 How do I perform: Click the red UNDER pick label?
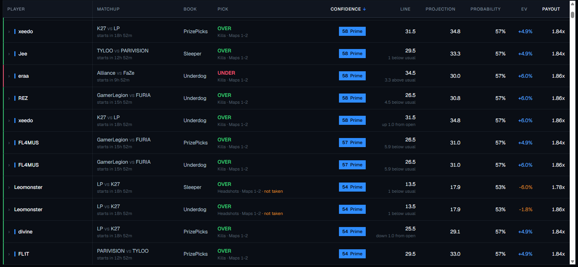(226, 73)
